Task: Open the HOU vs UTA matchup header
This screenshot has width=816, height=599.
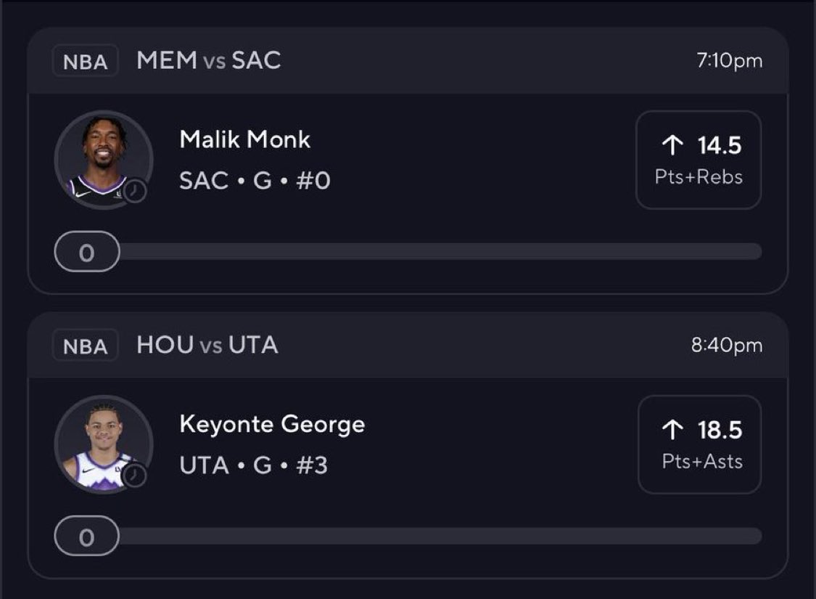Action: click(207, 346)
